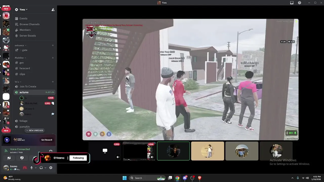Open the Help icon in the title bar
Image resolution: width=324 pixels, height=182 pixels.
[299, 3]
